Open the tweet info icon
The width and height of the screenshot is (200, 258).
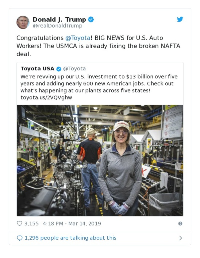click(x=180, y=223)
